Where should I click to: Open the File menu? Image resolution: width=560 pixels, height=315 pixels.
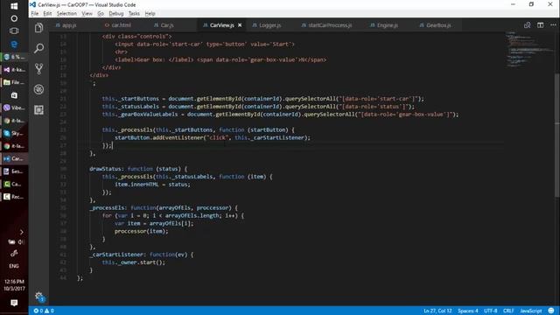[35, 14]
